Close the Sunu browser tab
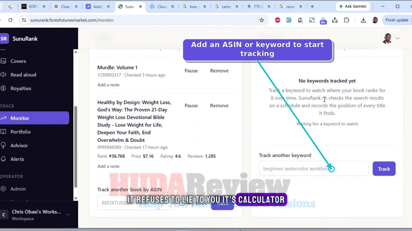This screenshot has height=231, width=412. pos(140,6)
